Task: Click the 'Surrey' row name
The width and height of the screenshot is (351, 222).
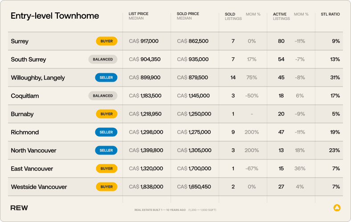Action: pos(20,41)
